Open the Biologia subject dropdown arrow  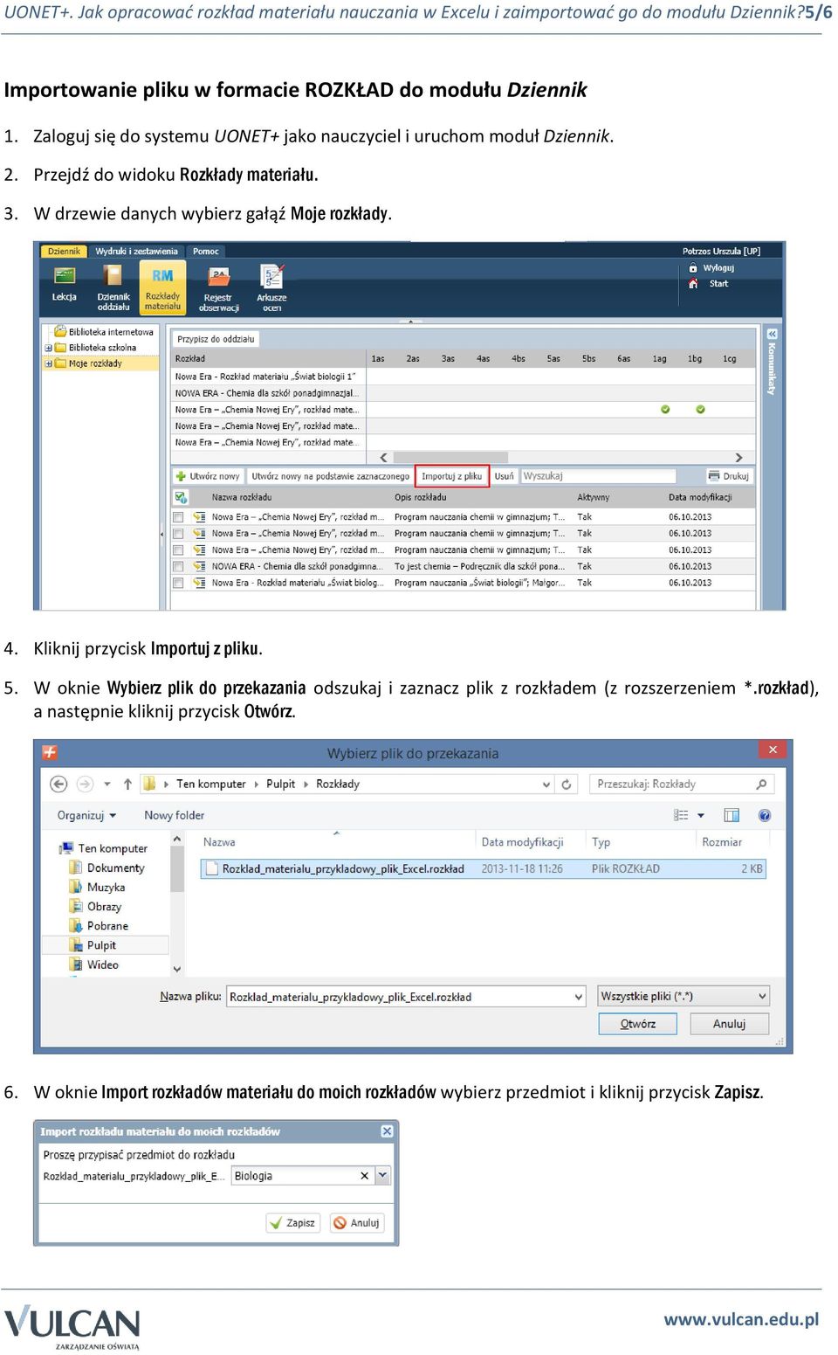[382, 1176]
